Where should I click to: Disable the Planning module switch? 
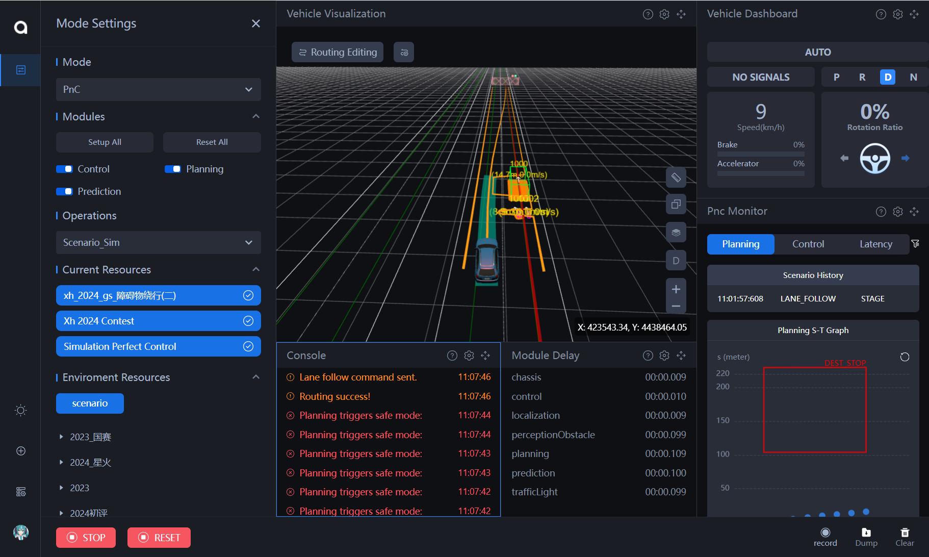coord(173,169)
